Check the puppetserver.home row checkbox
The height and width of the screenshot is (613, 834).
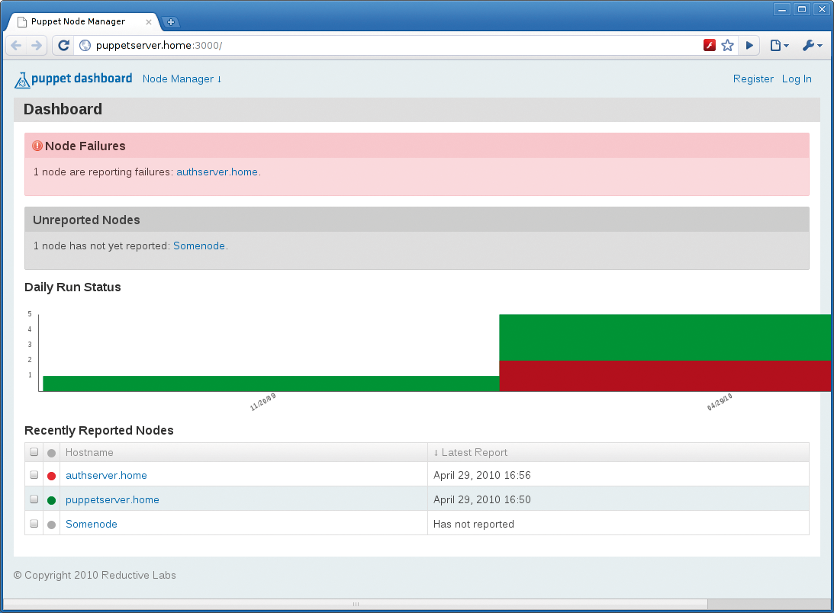[34, 499]
